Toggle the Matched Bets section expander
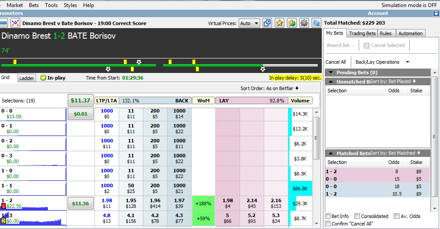The height and width of the screenshot is (229, 440). tap(331, 153)
